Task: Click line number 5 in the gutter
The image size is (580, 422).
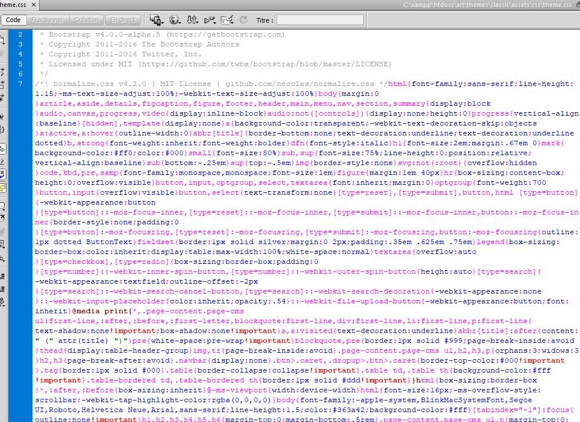Action: coord(20,64)
